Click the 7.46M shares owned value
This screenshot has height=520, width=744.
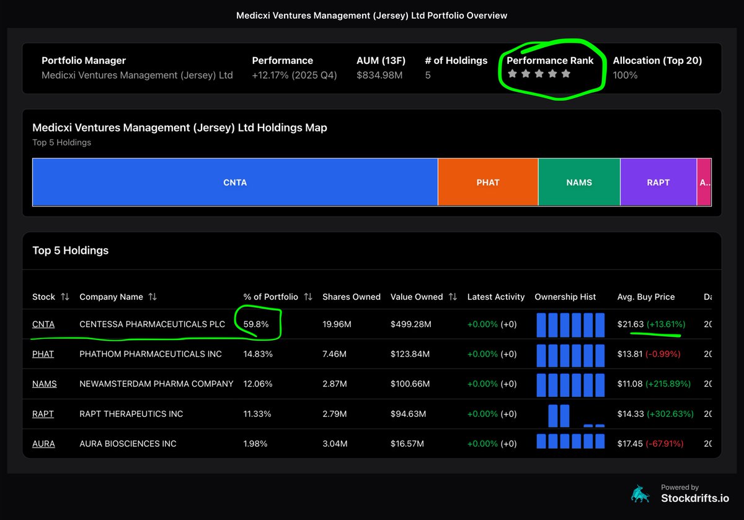click(336, 354)
